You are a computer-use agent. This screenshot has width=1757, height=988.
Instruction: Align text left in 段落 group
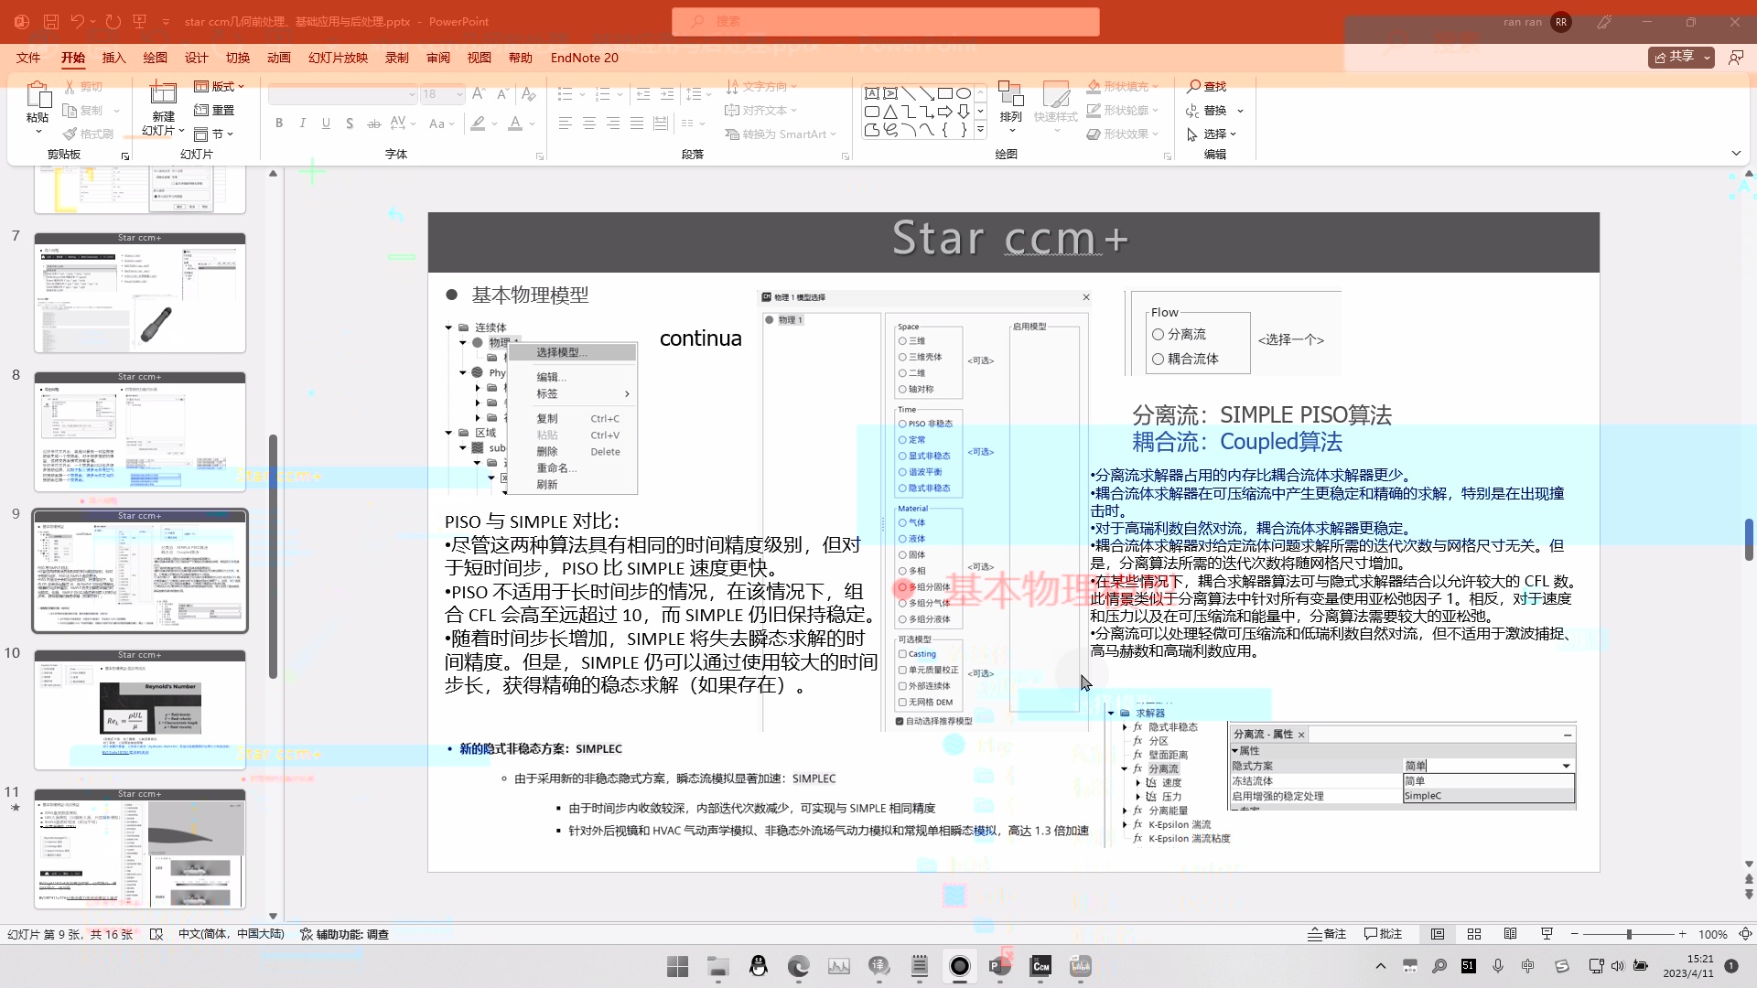pos(566,123)
